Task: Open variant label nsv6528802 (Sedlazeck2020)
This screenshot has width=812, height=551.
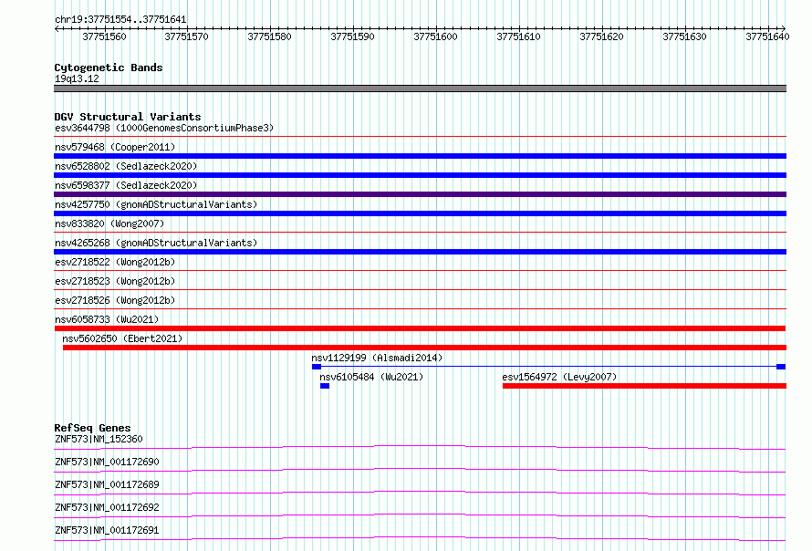Action: pyautogui.click(x=126, y=166)
